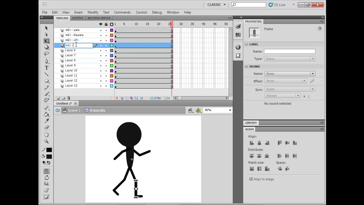Click purple outline color swatch of top layer
The height and width of the screenshot is (205, 364).
111,30
